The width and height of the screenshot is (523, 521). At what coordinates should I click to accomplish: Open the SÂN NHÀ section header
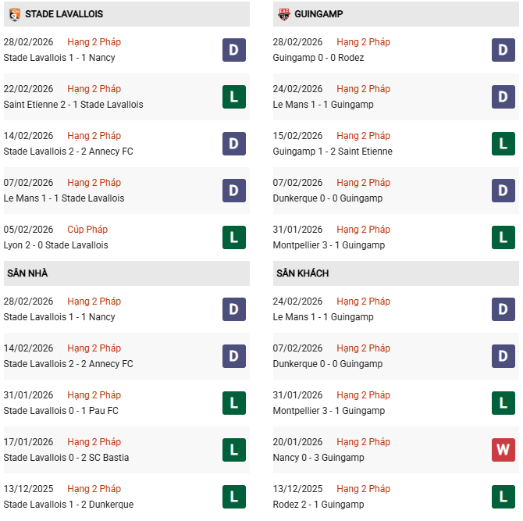[x=27, y=273]
